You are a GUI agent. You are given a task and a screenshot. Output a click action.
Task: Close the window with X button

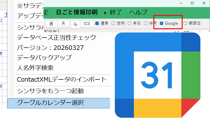point(204,3)
